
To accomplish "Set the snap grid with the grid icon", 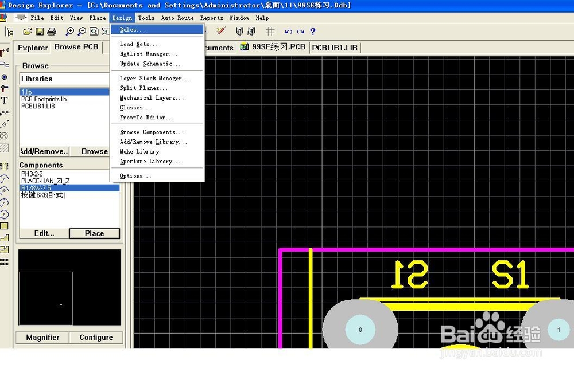I will pyautogui.click(x=270, y=32).
